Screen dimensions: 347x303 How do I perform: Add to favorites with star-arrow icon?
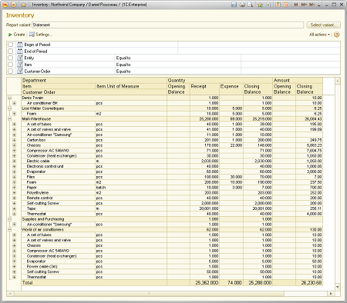click(x=261, y=5)
